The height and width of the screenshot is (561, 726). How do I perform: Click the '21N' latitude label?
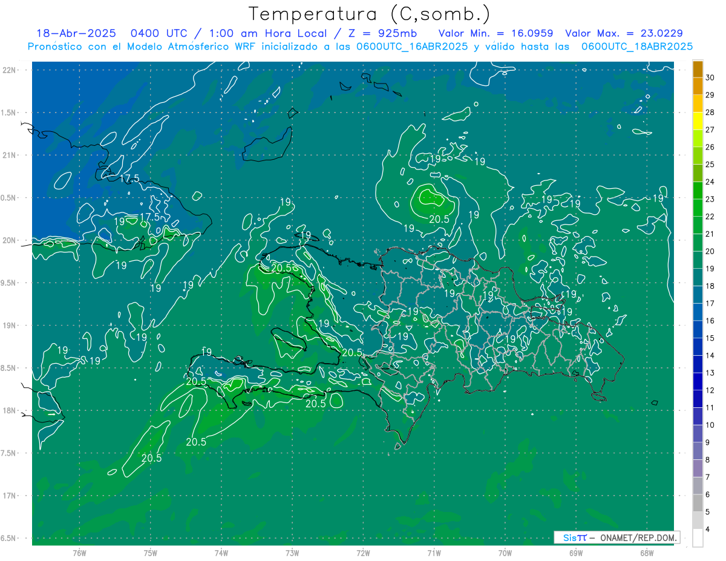click(x=9, y=155)
